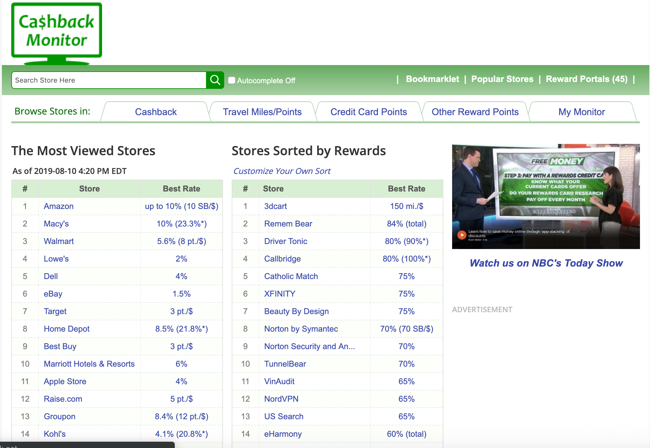The width and height of the screenshot is (650, 448).
Task: Click Home Depot rate 8.5% (21.8%*)
Action: pos(182,329)
